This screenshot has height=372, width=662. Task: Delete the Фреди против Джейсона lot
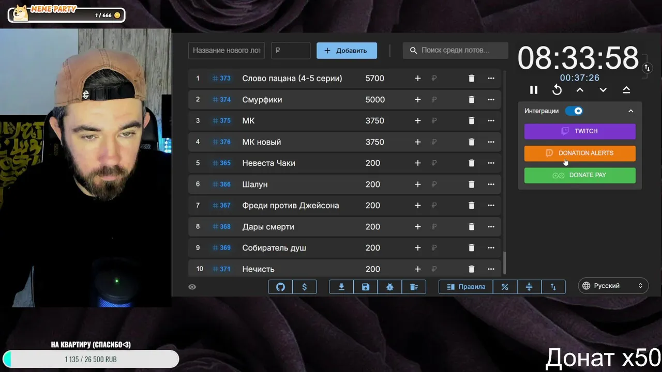point(471,206)
